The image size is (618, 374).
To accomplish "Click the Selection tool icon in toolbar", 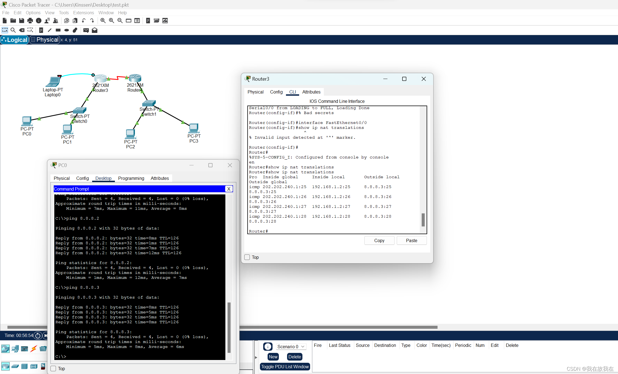I will click(5, 30).
